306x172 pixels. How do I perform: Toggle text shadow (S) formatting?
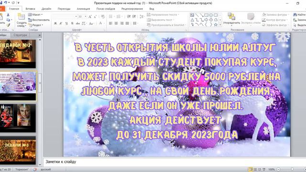[72, 23]
